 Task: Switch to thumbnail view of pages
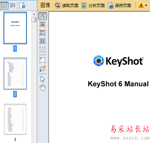click(x=4, y=5)
